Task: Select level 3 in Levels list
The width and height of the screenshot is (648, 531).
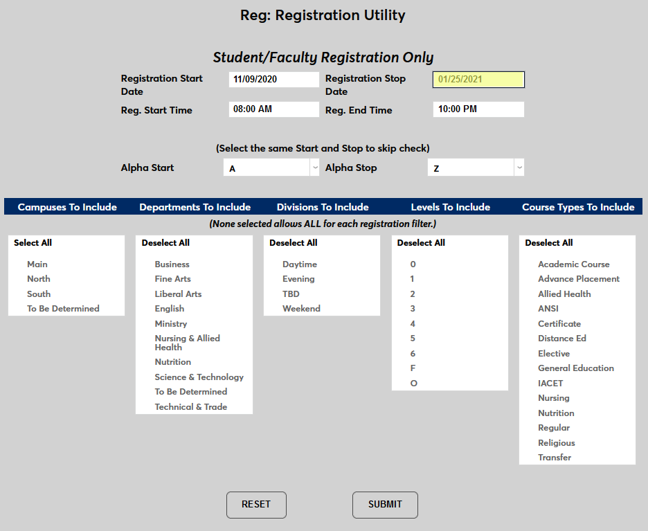Action: pos(412,308)
